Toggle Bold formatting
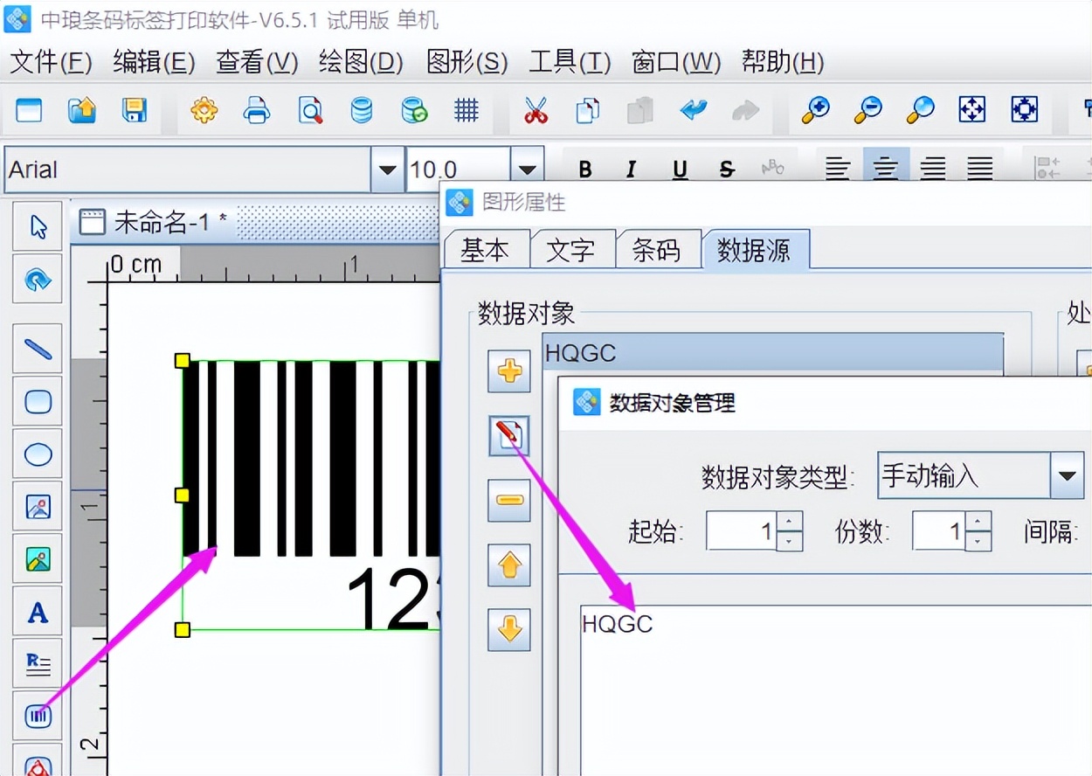 coord(585,170)
